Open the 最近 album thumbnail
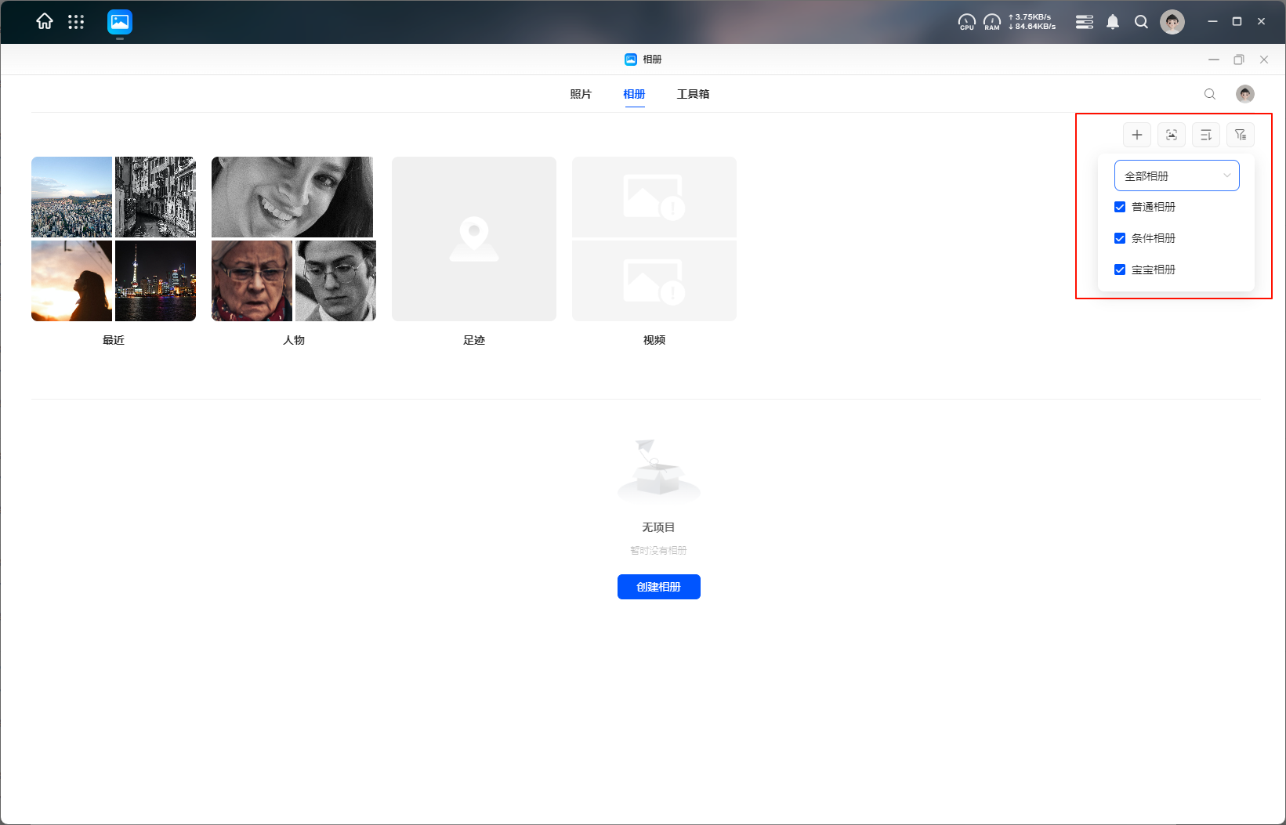This screenshot has height=825, width=1286. (114, 239)
